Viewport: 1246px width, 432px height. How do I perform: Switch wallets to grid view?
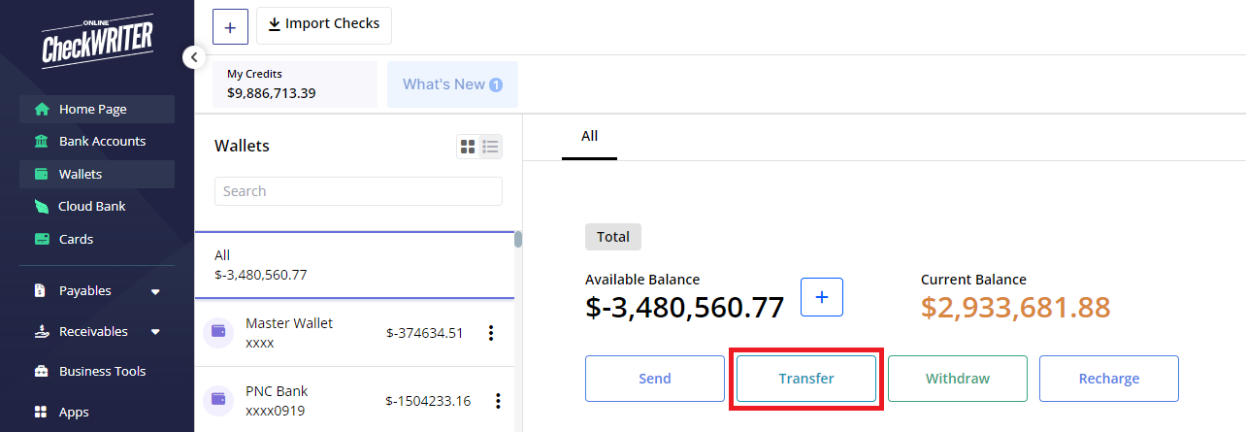pyautogui.click(x=468, y=147)
